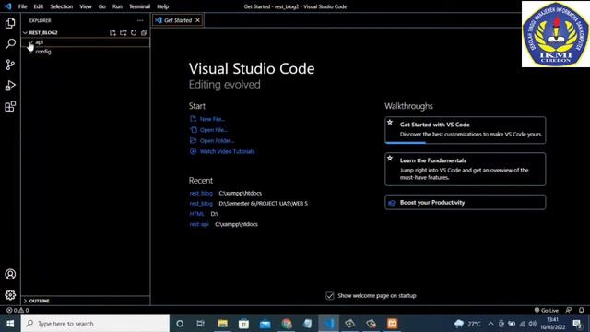This screenshot has width=590, height=332.
Task: Click the Windows Start button
Action: click(10, 324)
